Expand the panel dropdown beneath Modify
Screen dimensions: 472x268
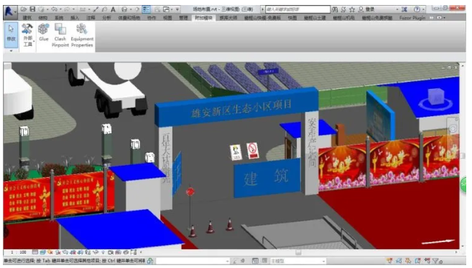tap(11, 51)
